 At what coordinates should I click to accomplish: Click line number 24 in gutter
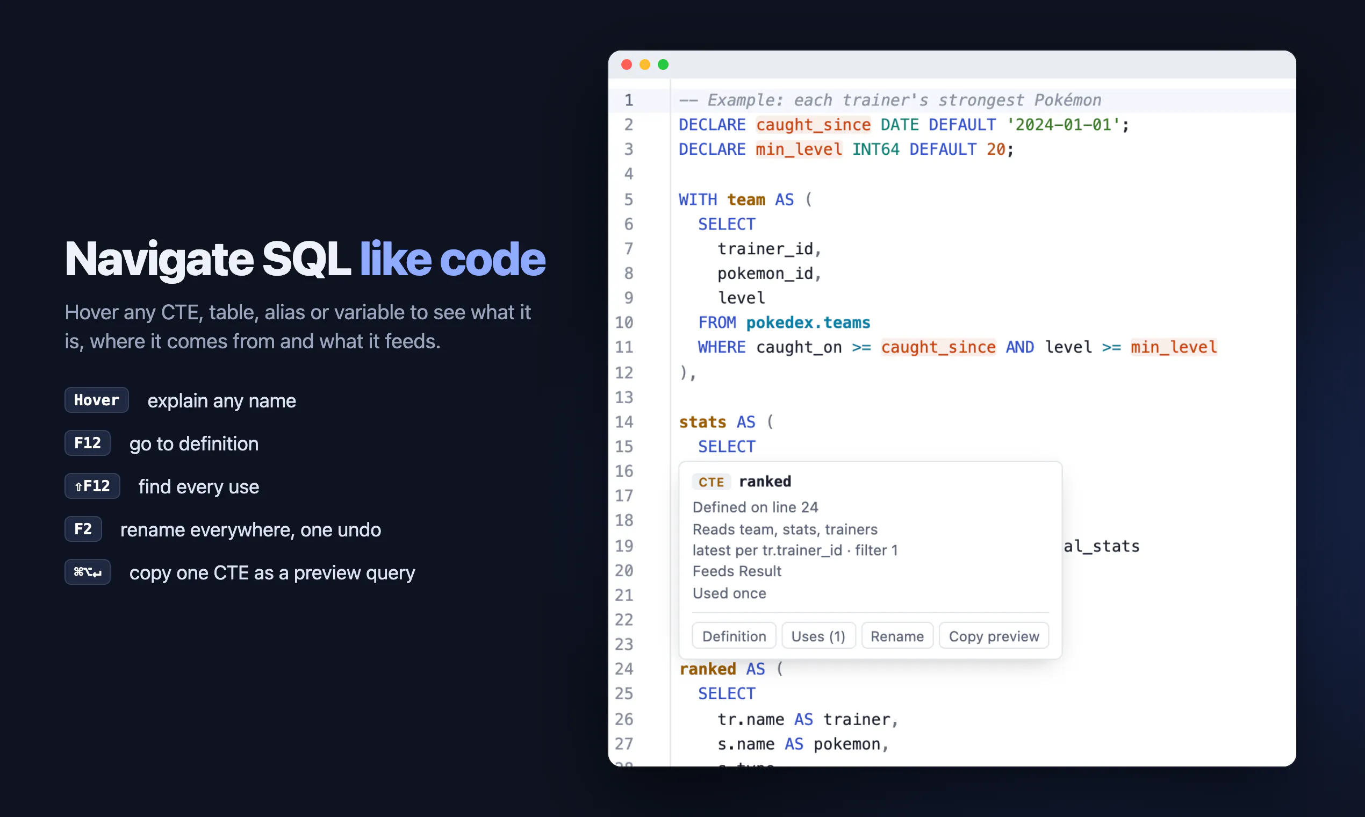[624, 669]
